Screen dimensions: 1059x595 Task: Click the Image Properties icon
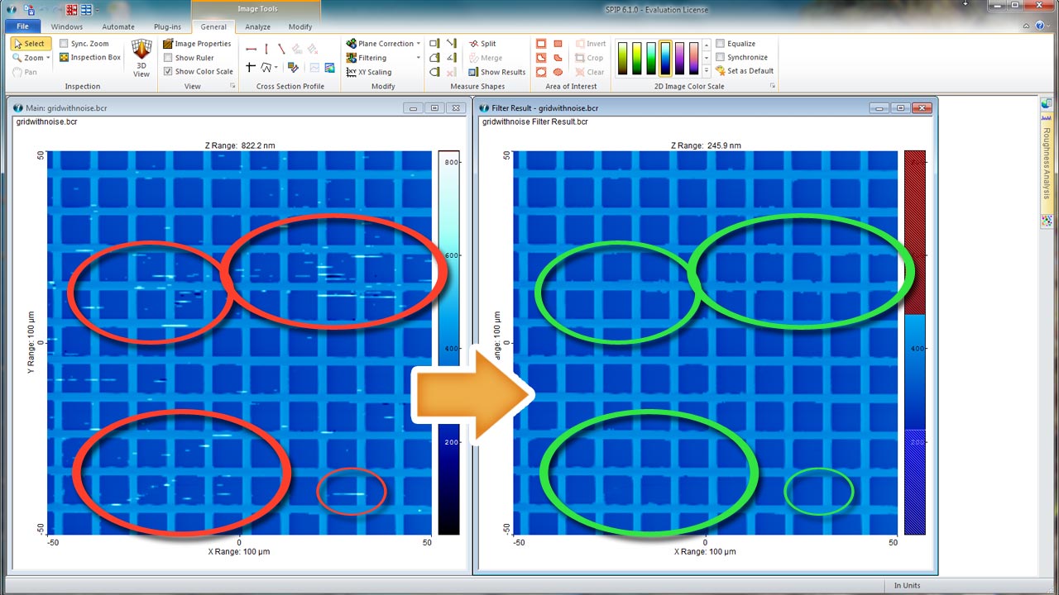tap(168, 44)
